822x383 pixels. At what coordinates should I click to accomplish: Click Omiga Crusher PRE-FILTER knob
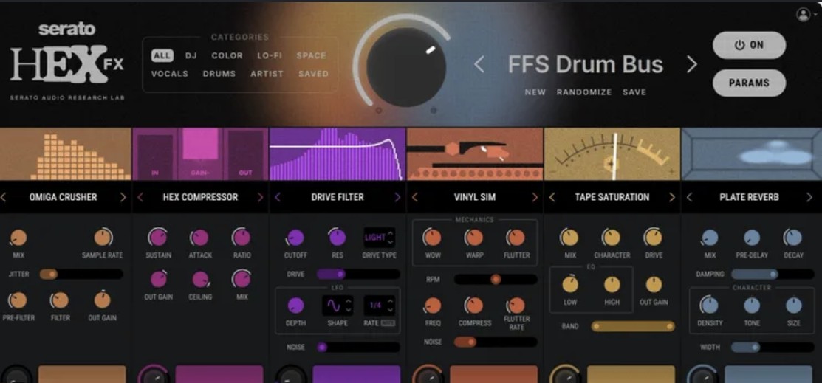pyautogui.click(x=18, y=300)
